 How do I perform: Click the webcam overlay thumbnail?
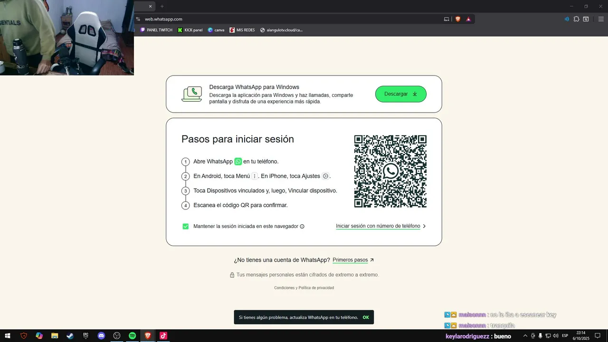(67, 38)
